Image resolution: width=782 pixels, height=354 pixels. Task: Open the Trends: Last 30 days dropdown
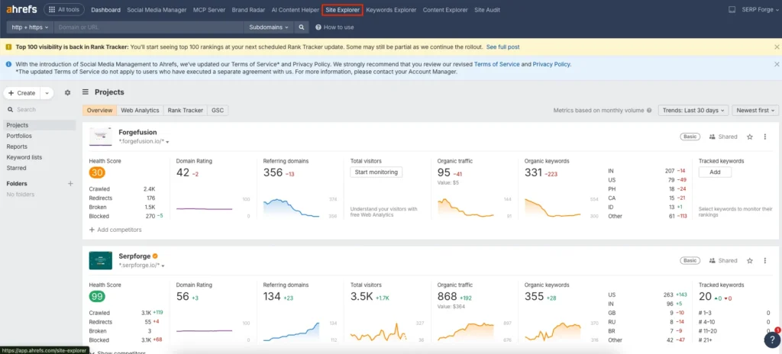pos(693,110)
